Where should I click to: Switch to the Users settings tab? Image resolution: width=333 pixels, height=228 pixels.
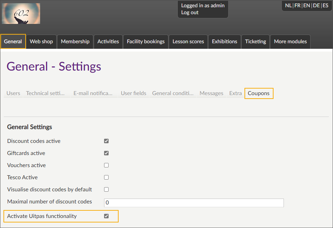click(x=13, y=93)
